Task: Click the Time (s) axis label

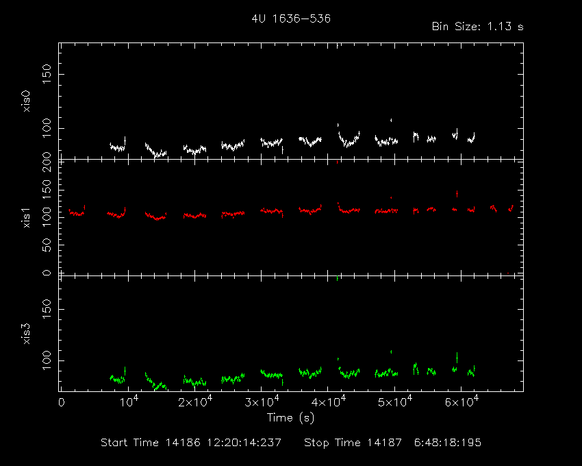Action: (x=290, y=418)
